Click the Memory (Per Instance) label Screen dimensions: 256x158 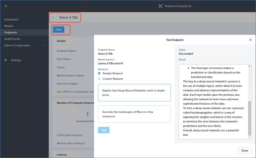tap(71, 143)
